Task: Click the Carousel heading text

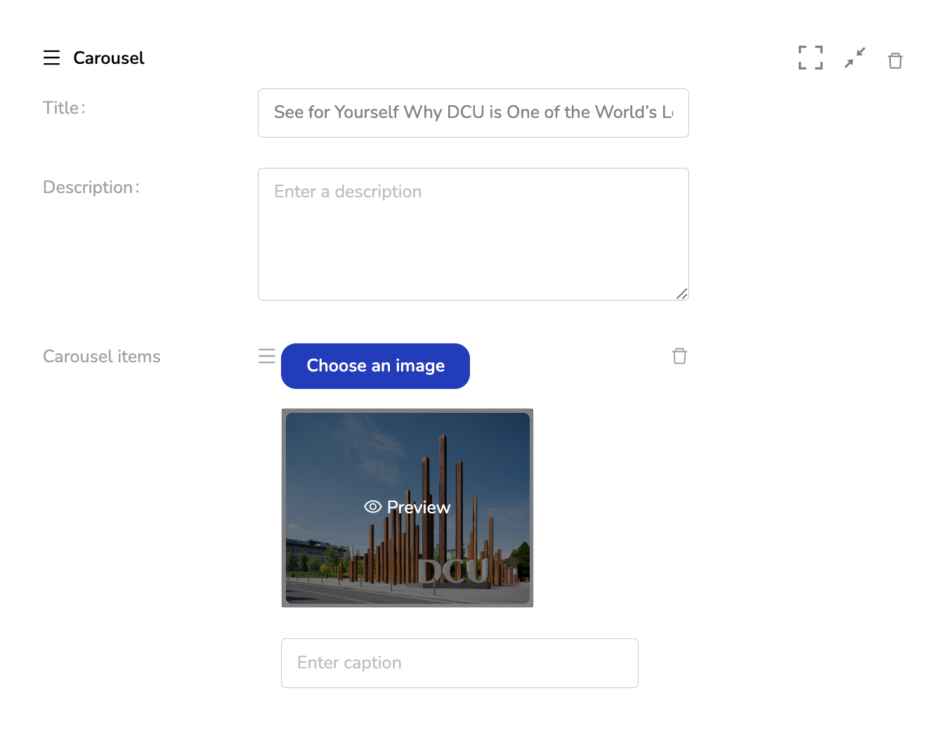Action: 109,58
